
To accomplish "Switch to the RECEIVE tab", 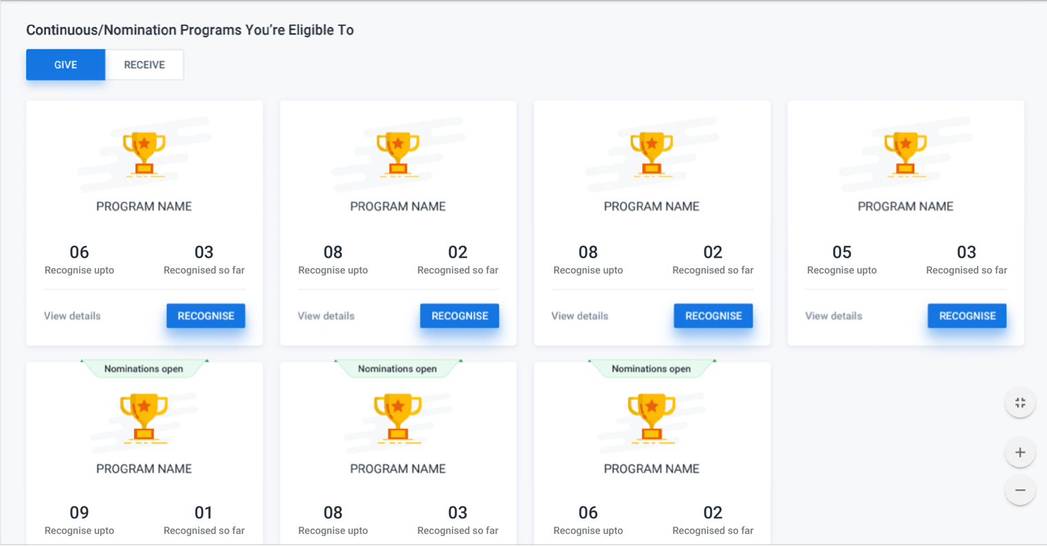I will coord(144,64).
